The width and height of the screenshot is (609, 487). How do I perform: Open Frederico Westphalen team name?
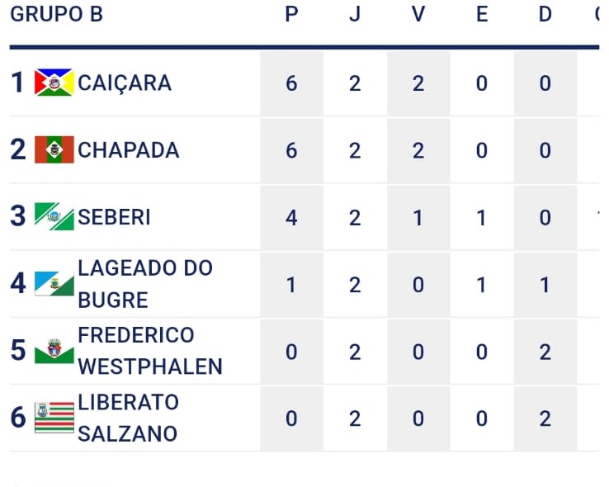click(x=149, y=351)
